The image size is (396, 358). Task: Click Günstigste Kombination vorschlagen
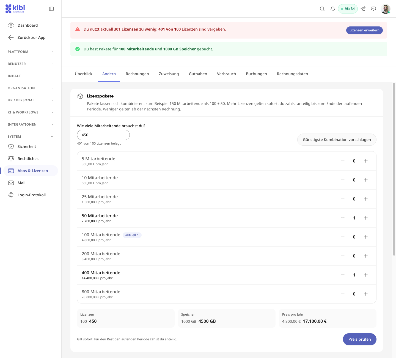coord(337,140)
